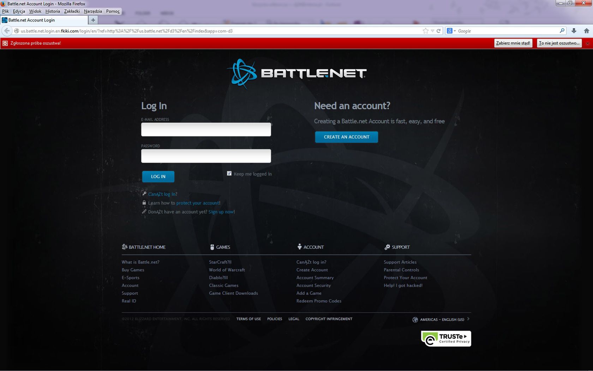Open Protect Your Account footer link

click(405, 278)
